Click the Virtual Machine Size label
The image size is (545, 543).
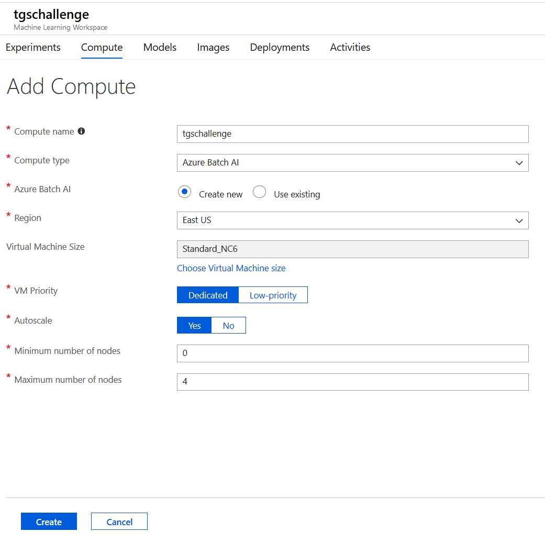[46, 247]
